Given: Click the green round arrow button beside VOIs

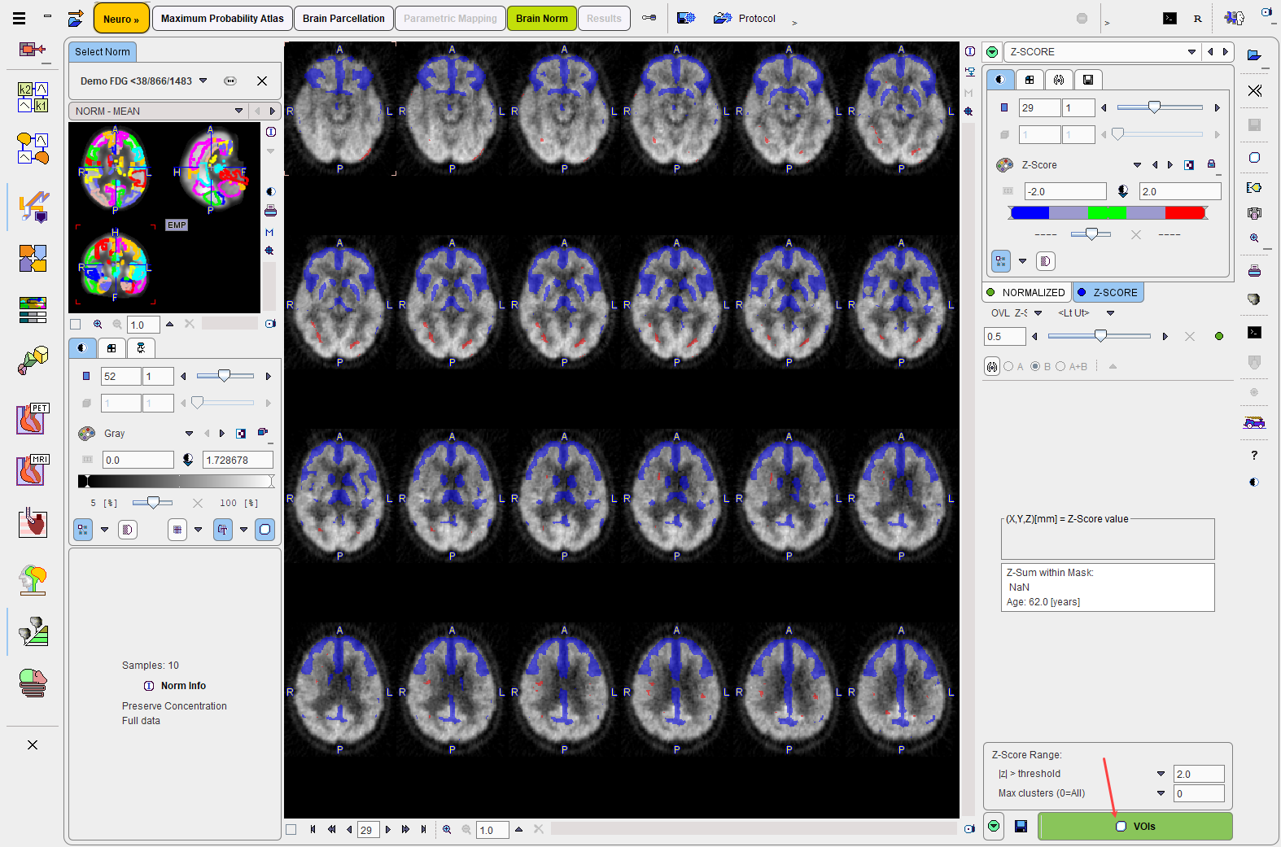Looking at the screenshot, I should tap(993, 826).
